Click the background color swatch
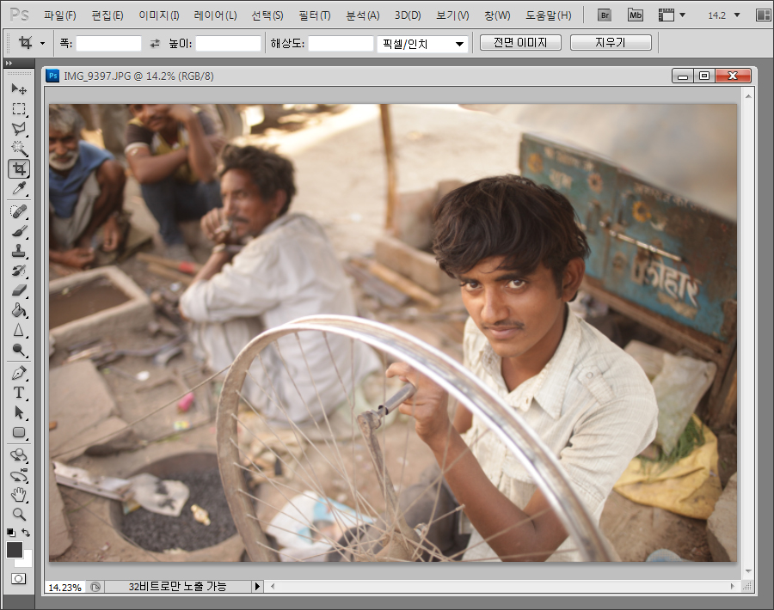The height and width of the screenshot is (610, 774). (x=26, y=561)
